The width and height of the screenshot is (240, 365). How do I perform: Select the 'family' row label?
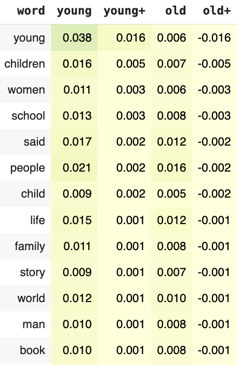pos(30,246)
